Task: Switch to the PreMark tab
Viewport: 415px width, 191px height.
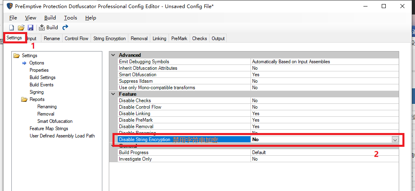Action: coord(179,38)
